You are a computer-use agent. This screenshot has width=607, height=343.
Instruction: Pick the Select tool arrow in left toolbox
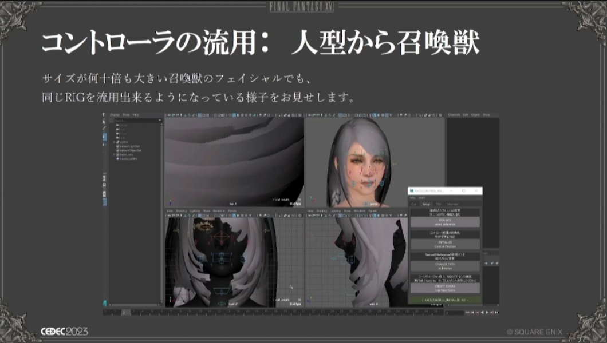point(105,121)
